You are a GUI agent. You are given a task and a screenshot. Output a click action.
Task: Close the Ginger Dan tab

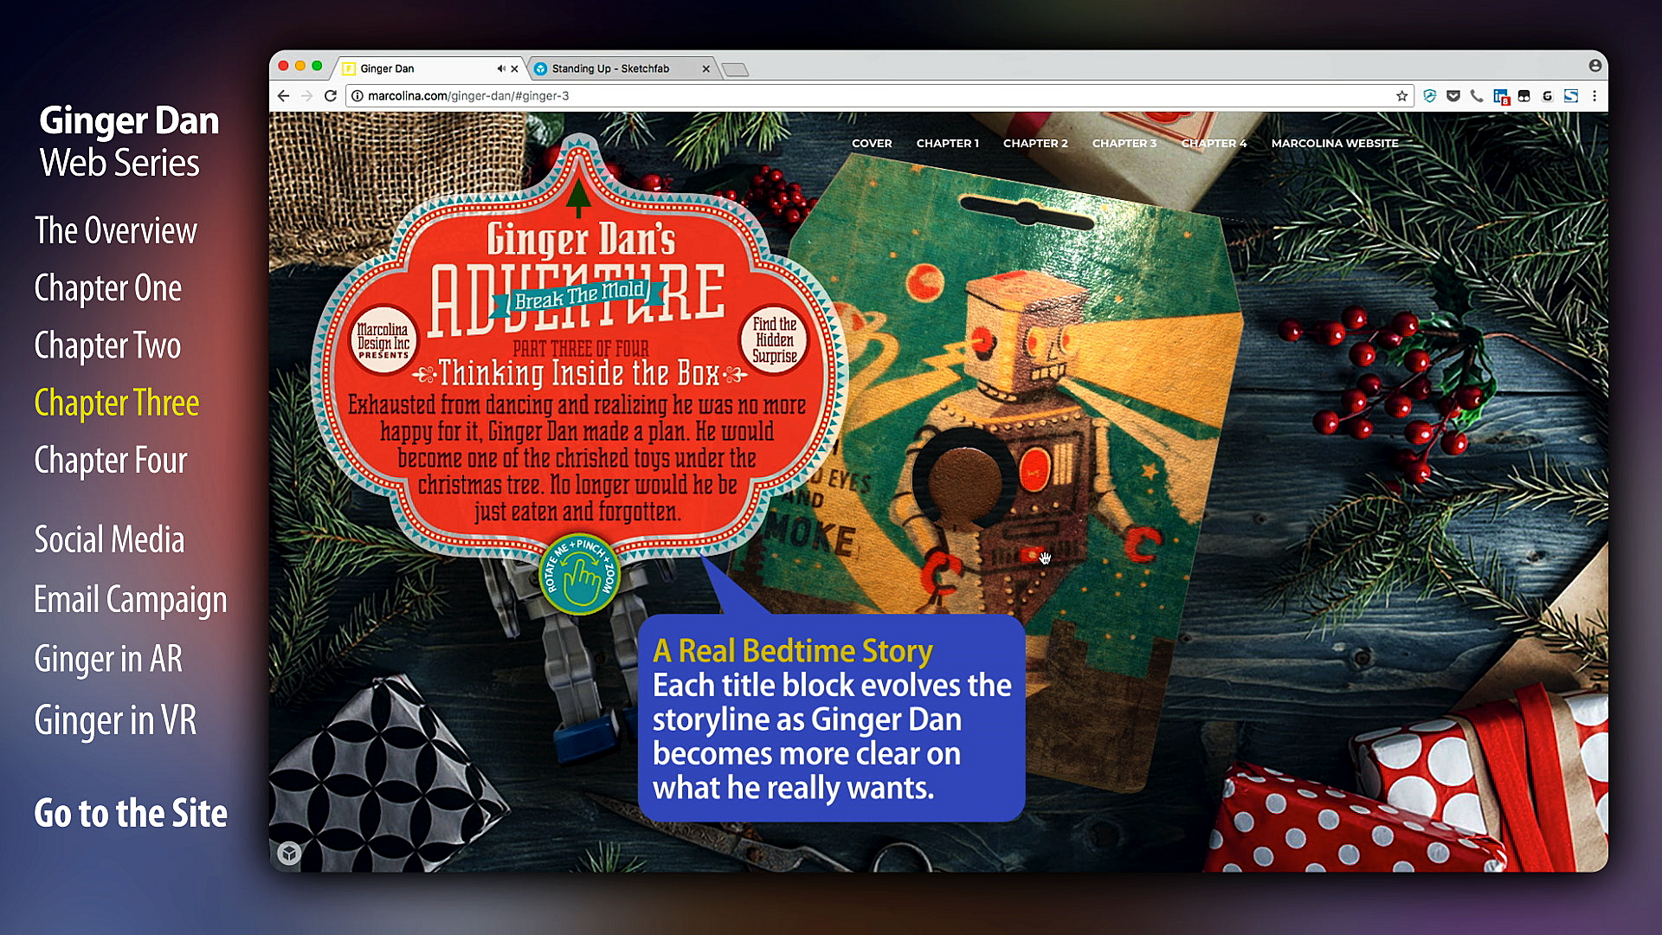point(514,68)
